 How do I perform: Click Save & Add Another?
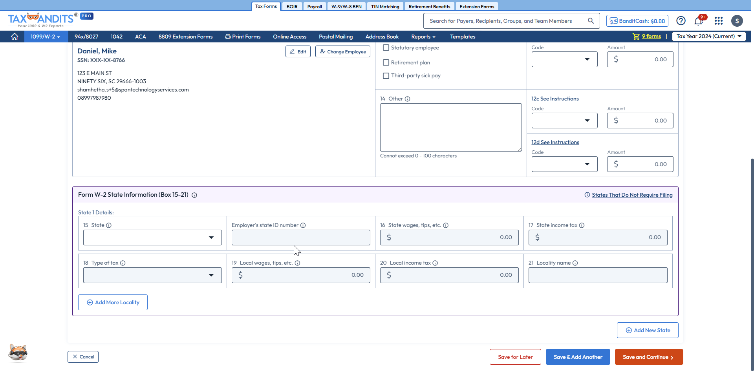click(x=578, y=357)
